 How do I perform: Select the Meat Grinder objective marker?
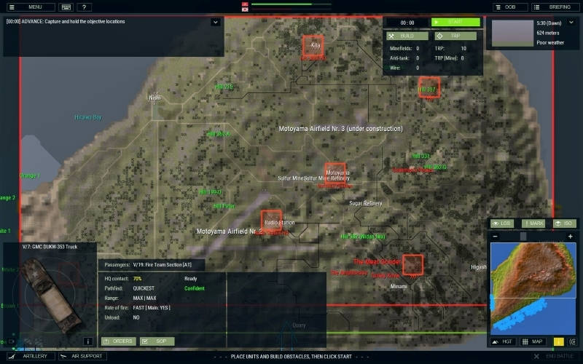coord(412,264)
